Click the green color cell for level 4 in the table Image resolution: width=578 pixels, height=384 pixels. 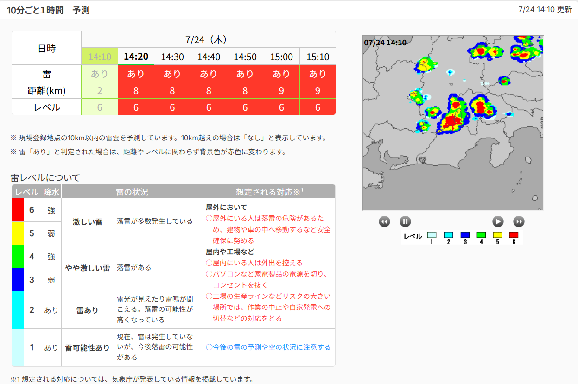point(18,256)
